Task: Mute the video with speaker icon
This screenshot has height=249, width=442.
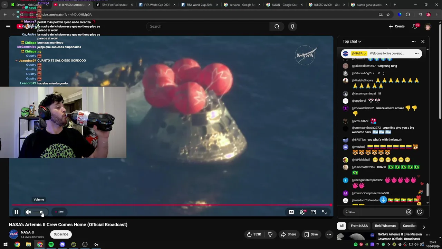Action: 28,212
